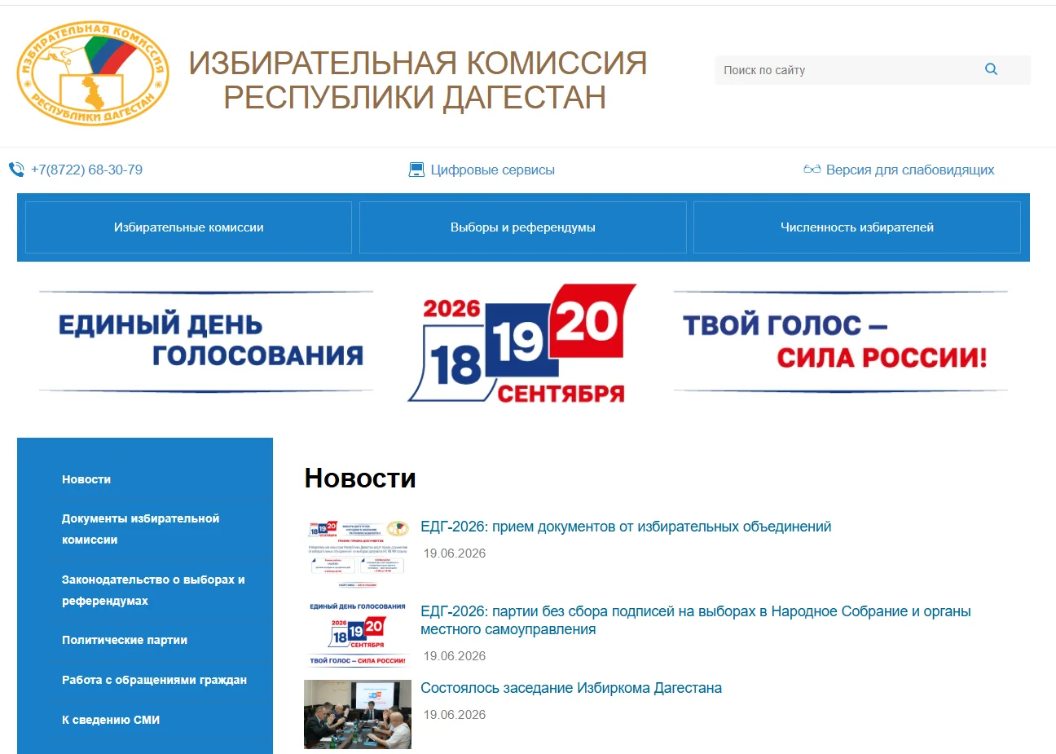Click meeting photo thumbnail of Избирком заседание

tap(358, 714)
